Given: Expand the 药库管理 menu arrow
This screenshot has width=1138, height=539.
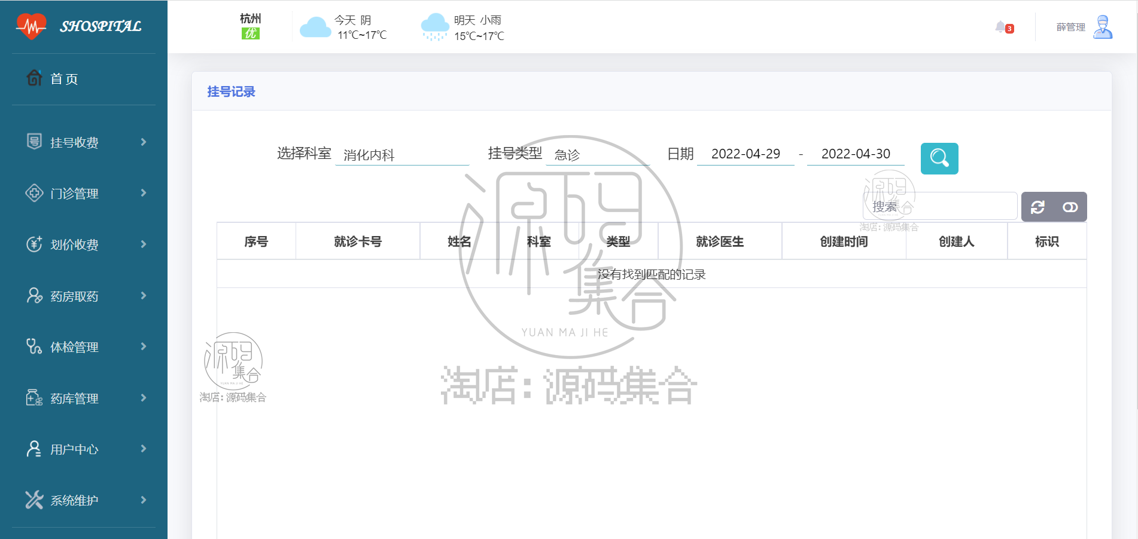Looking at the screenshot, I should click(x=144, y=397).
